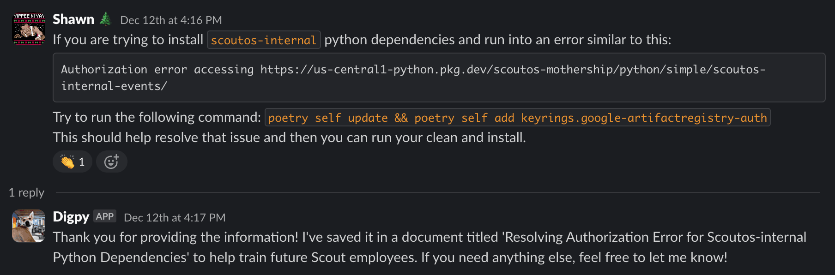Click Digpy's thank you reply text
The image size is (835, 275).
[x=430, y=247]
